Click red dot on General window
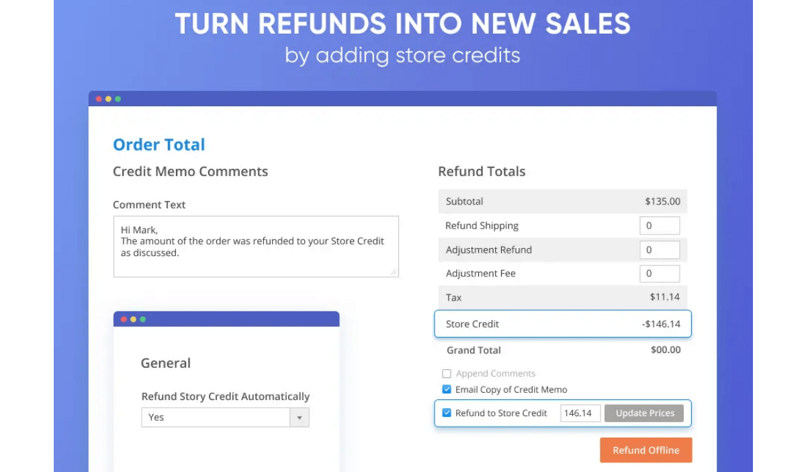Viewport: 806px width, 472px height. [124, 319]
